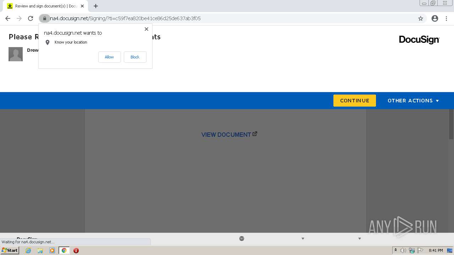
Task: Dismiss the location permission popup
Action: [x=146, y=29]
